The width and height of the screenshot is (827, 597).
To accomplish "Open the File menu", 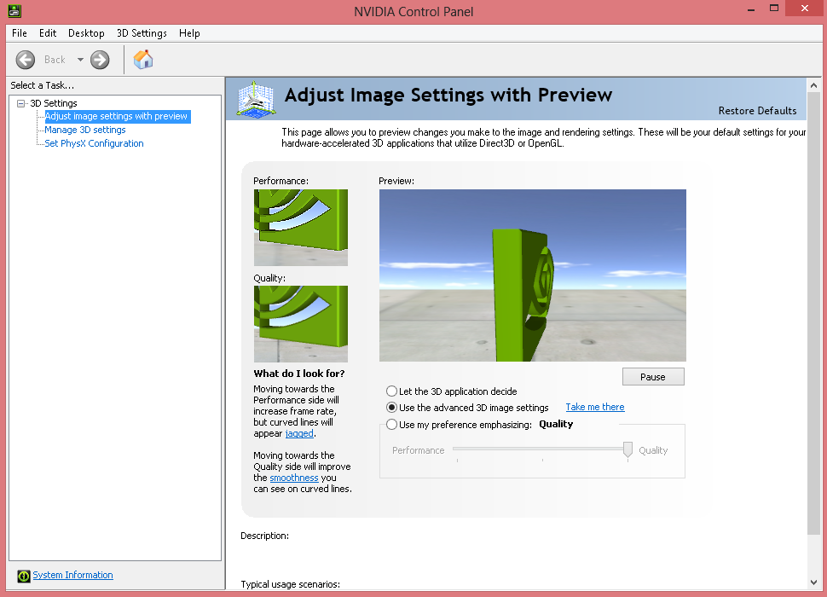I will [20, 33].
